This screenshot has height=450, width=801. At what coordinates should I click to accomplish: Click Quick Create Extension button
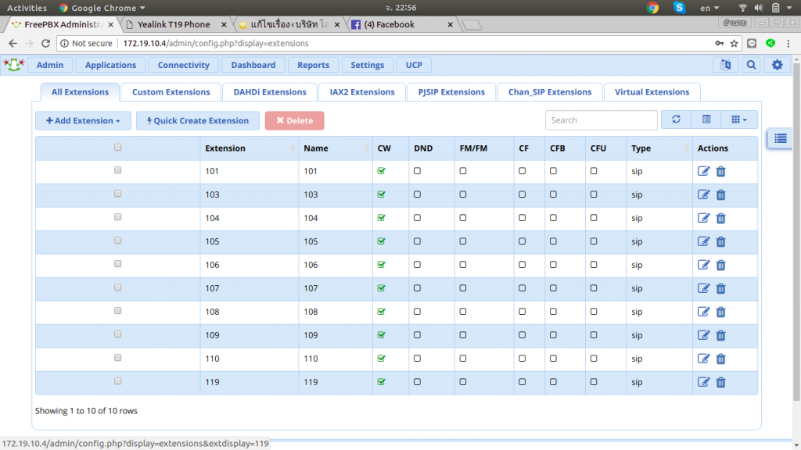click(198, 120)
